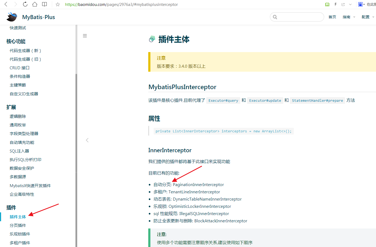376x247 pixels.
Task: Open 逻辑删除 sidebar page
Action: (18, 117)
